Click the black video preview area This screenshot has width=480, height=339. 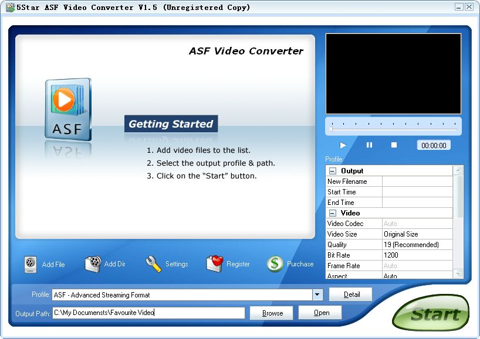coord(393,74)
